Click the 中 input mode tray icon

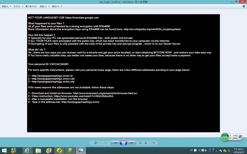pos(199,150)
